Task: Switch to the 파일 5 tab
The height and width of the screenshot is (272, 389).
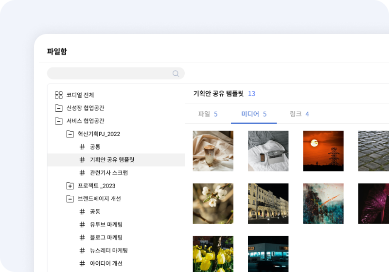Action: [208, 114]
